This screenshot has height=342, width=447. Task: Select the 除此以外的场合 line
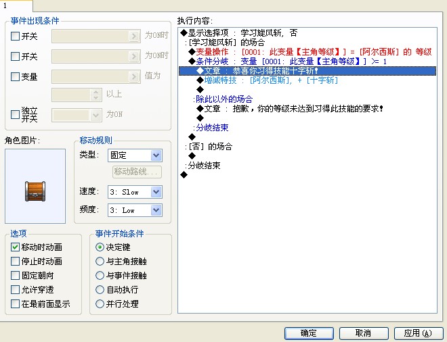tap(307, 99)
